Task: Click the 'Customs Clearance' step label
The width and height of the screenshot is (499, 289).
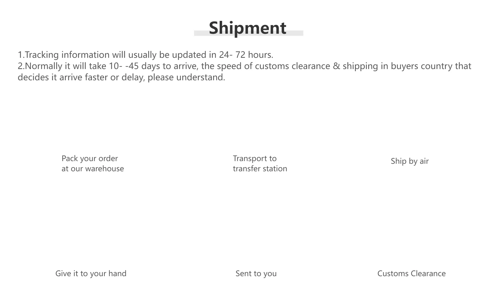Action: pyautogui.click(x=411, y=273)
